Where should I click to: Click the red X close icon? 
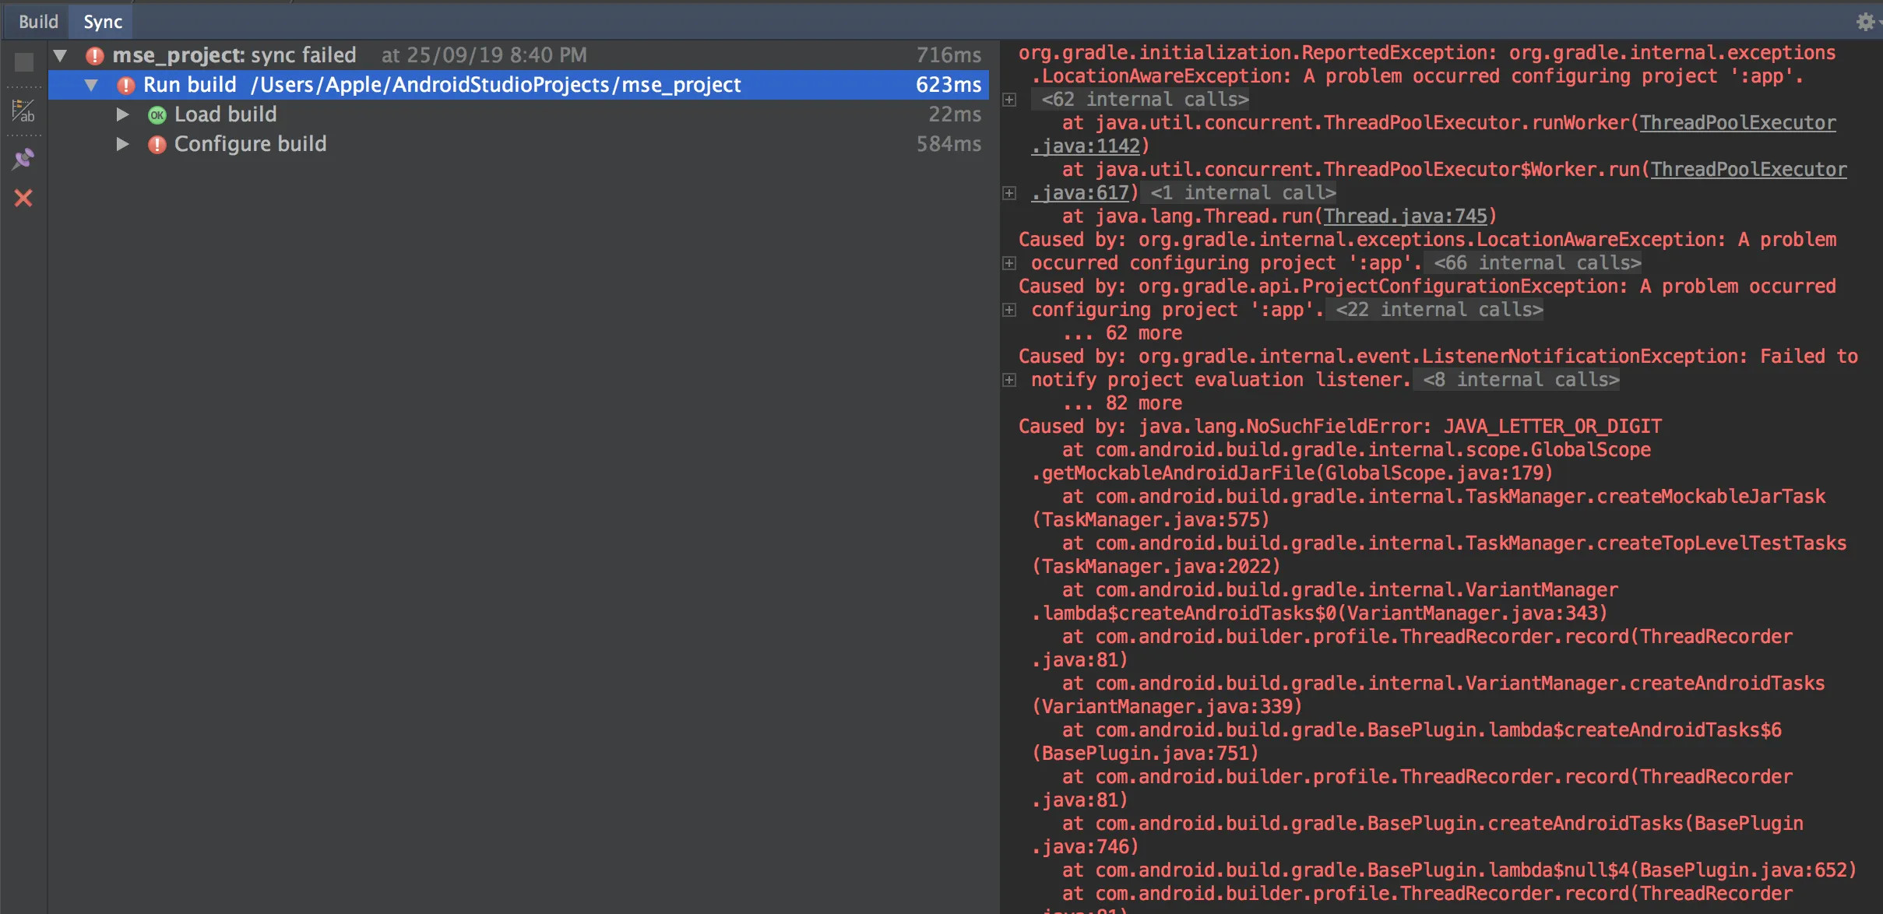tap(23, 199)
